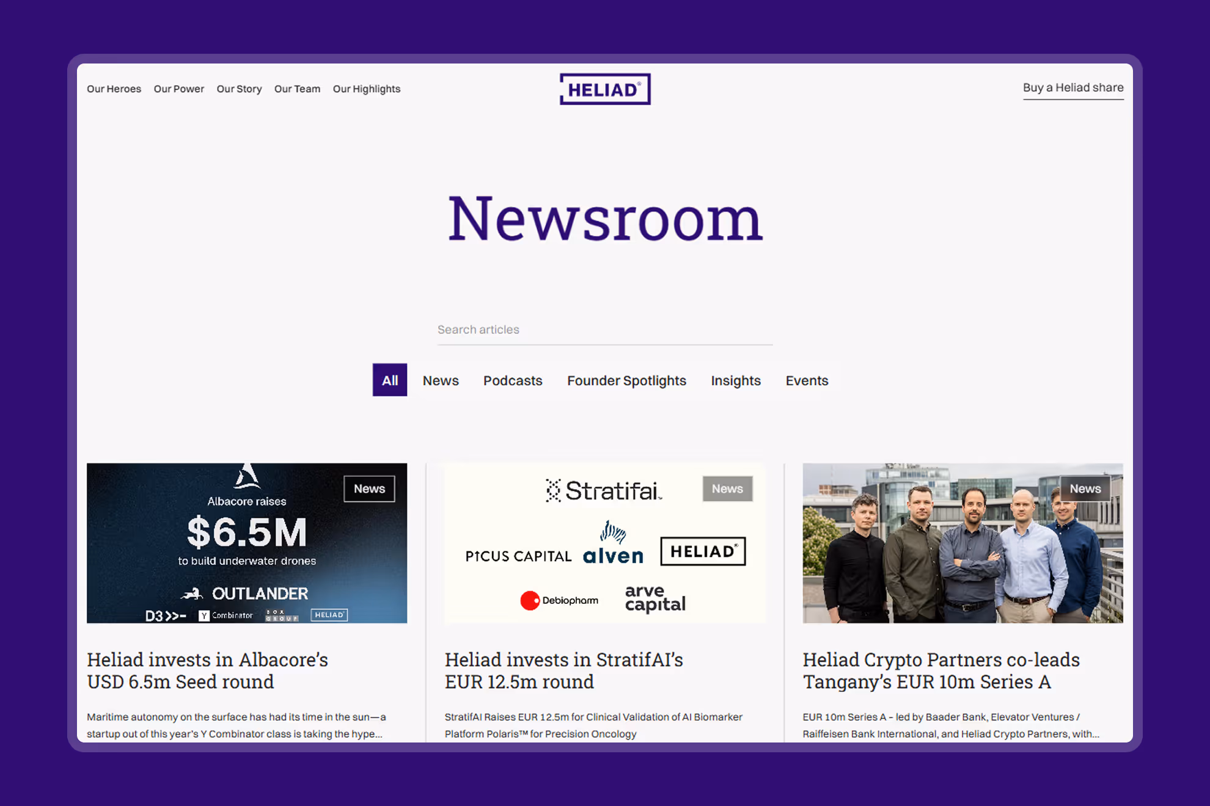Select the Insights filter
1210x806 pixels.
[735, 380]
